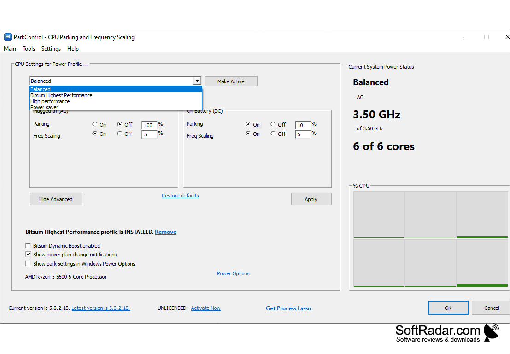Viewport: 510px width, 354px height.
Task: Click the Hide Advanced button
Action: point(56,199)
